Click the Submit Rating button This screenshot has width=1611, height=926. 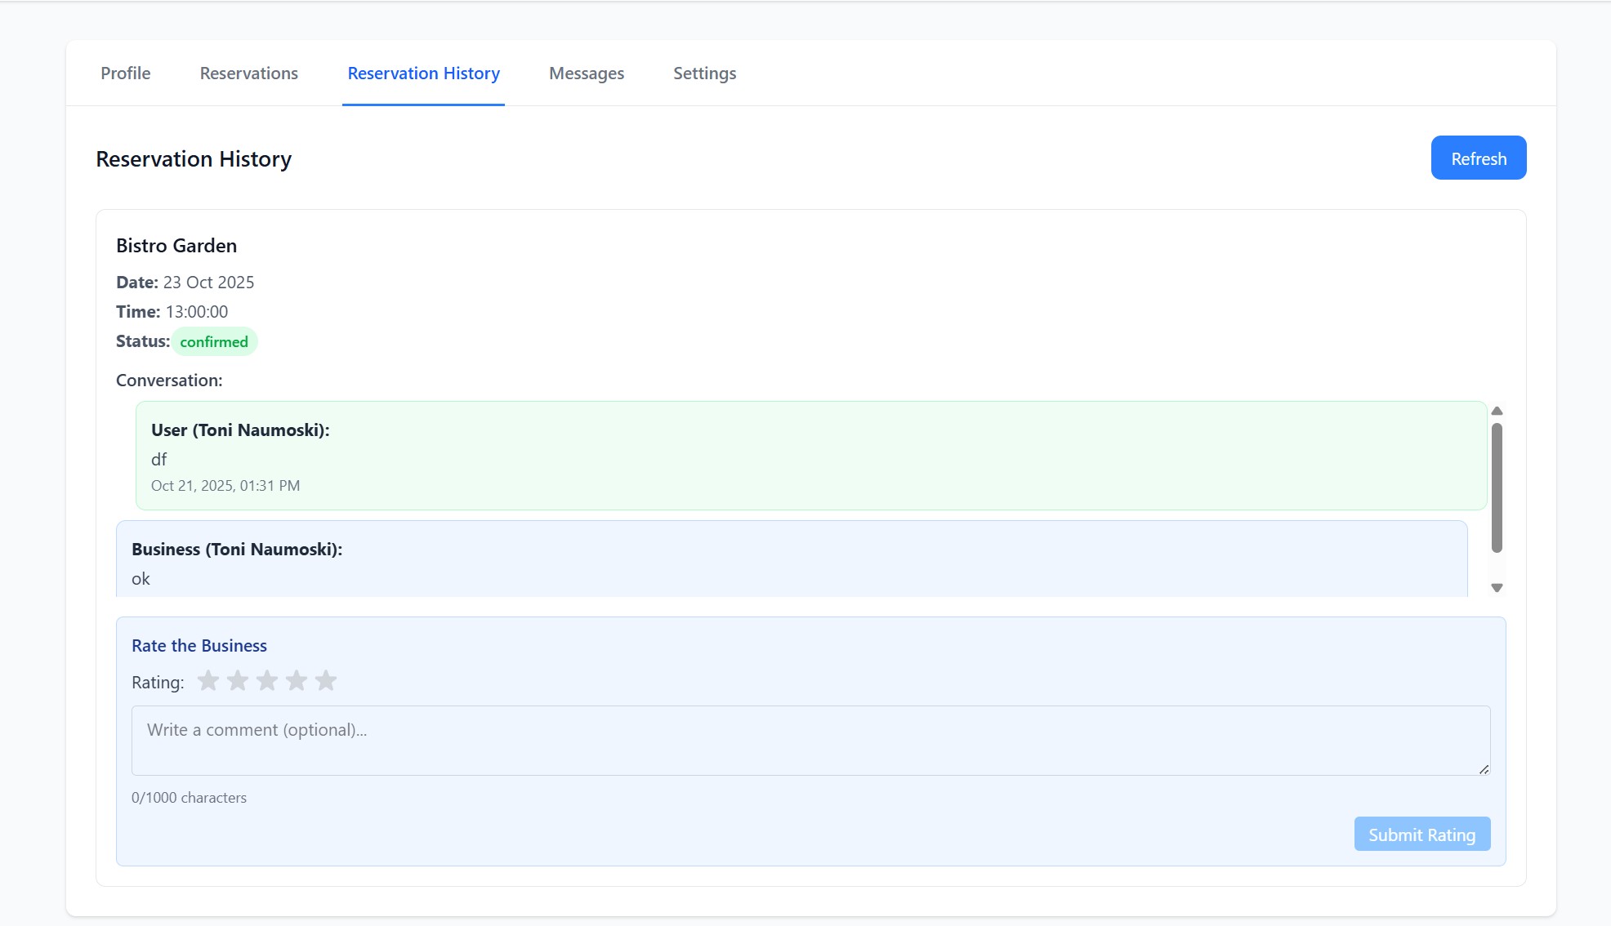1421,834
